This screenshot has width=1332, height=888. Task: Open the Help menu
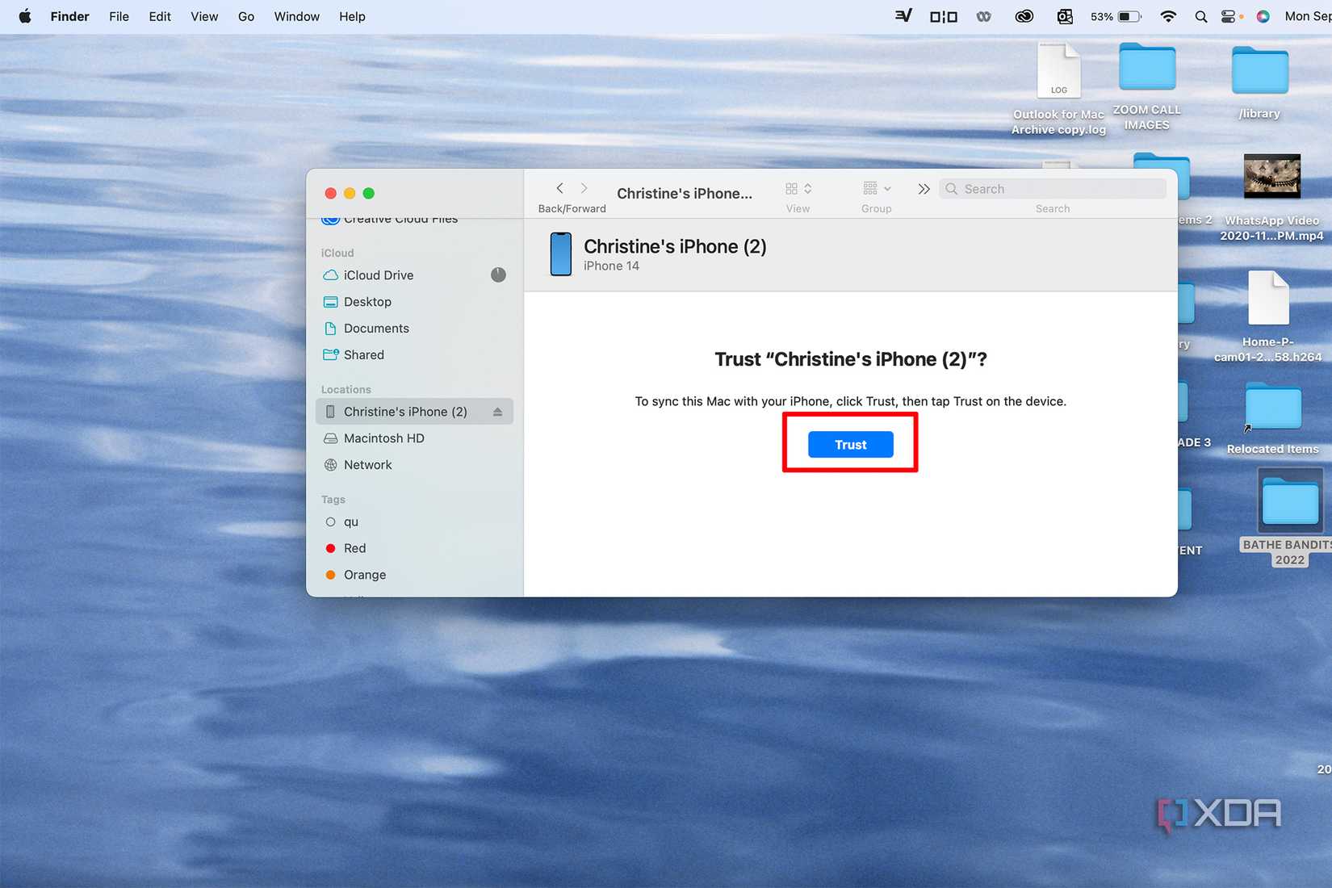pos(352,16)
